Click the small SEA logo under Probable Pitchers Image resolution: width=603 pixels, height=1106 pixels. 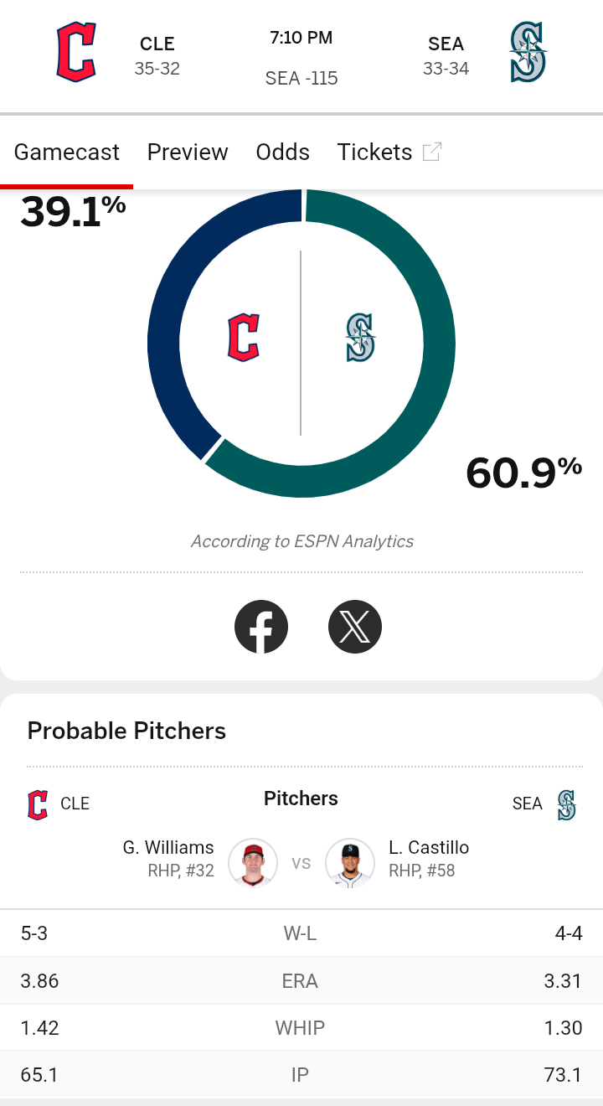pyautogui.click(x=567, y=804)
